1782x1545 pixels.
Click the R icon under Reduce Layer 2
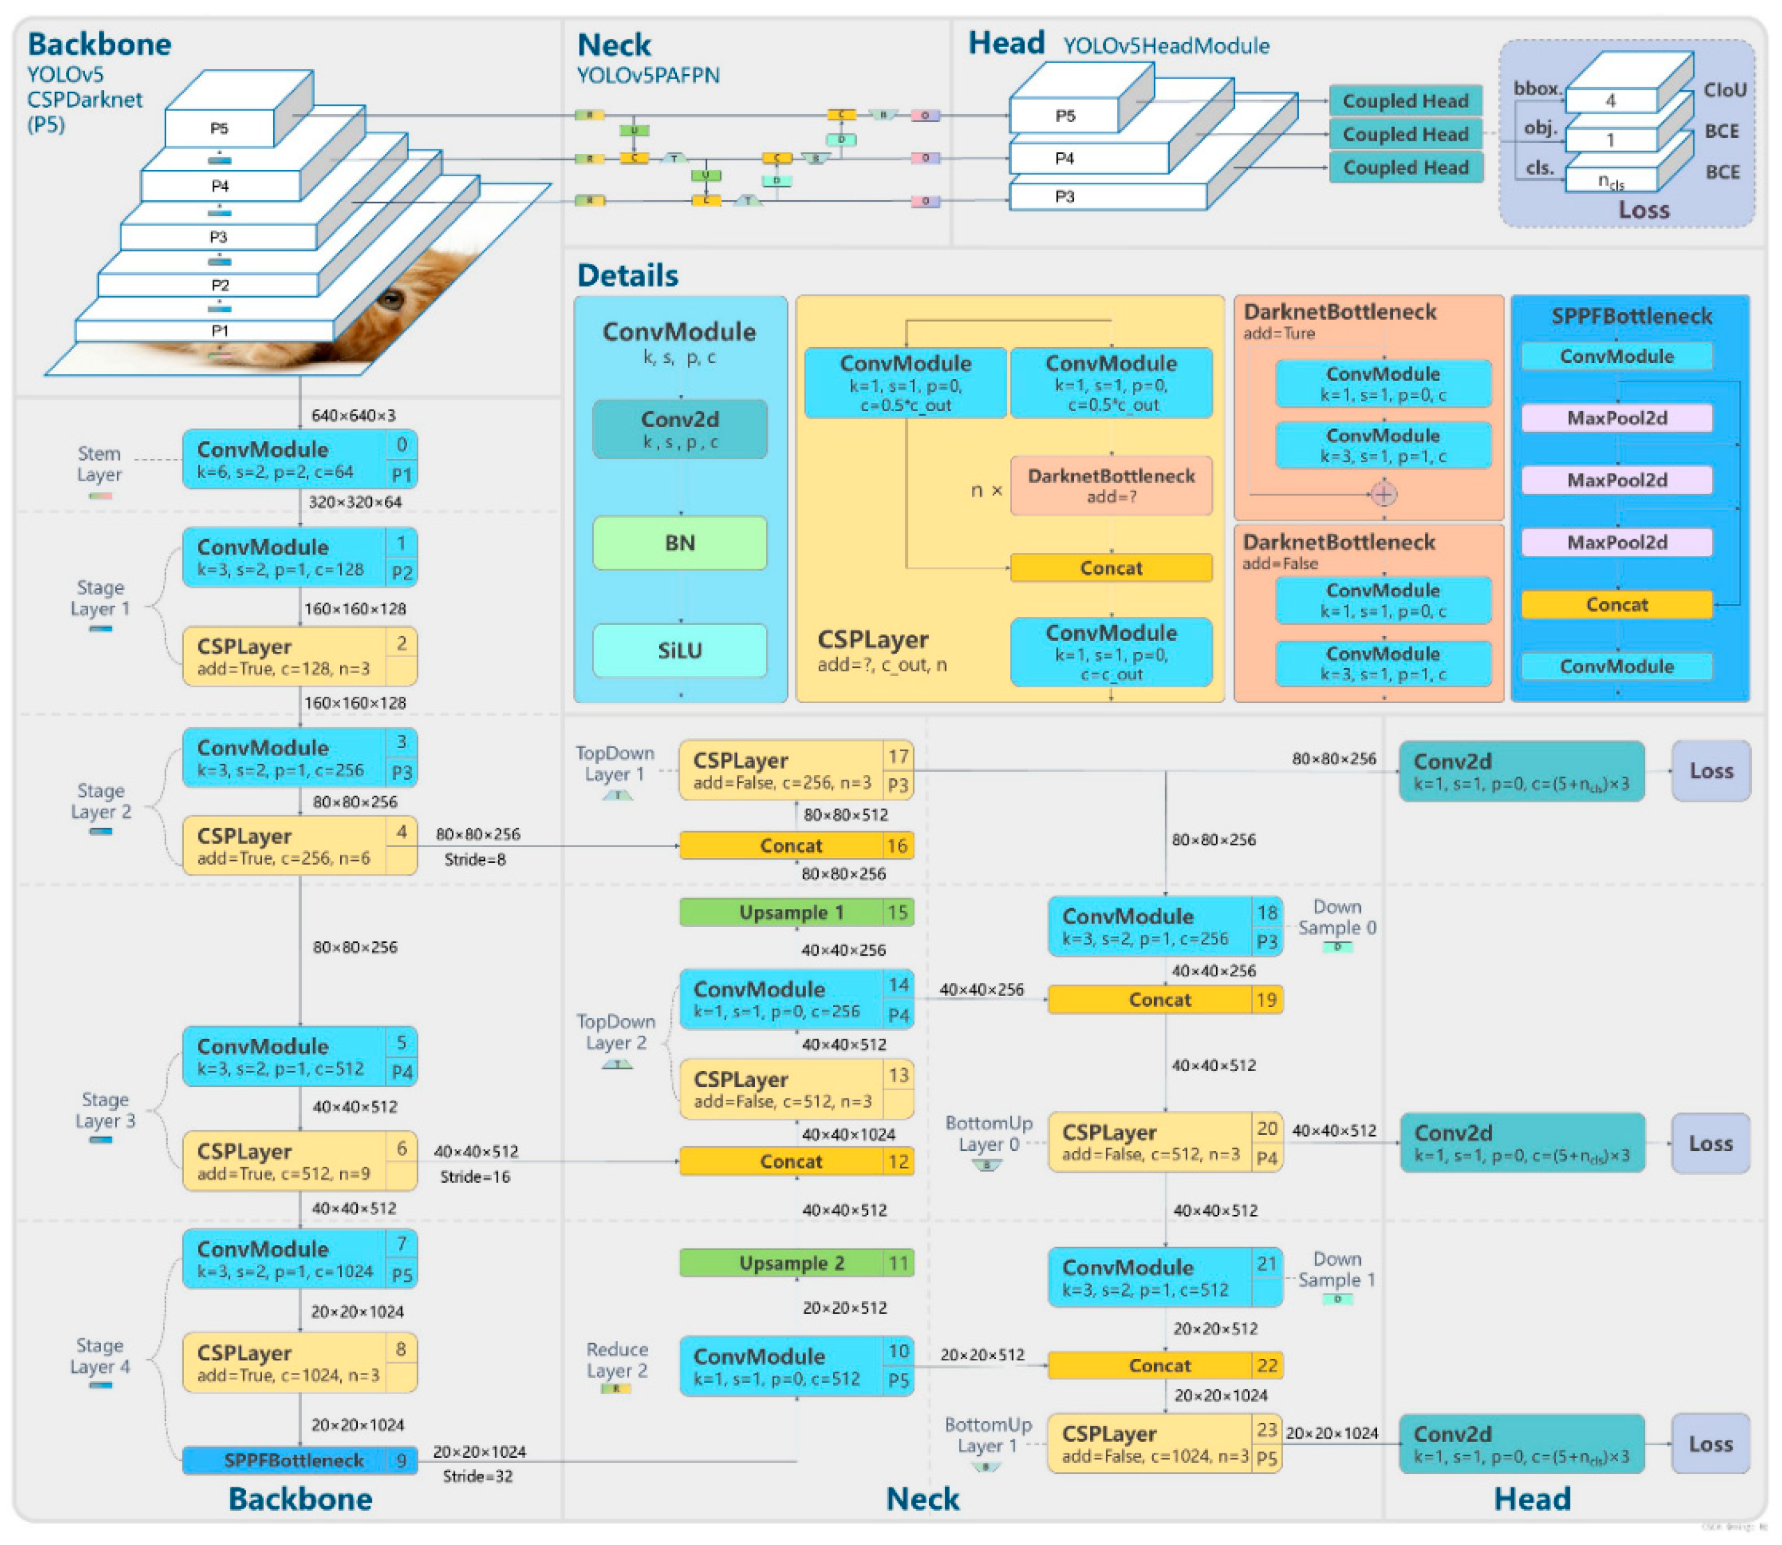coord(616,1389)
